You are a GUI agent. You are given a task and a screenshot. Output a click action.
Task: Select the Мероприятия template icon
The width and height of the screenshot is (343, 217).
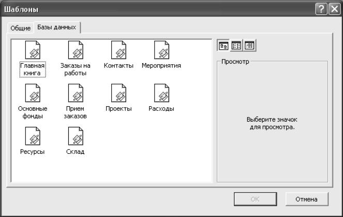click(161, 50)
